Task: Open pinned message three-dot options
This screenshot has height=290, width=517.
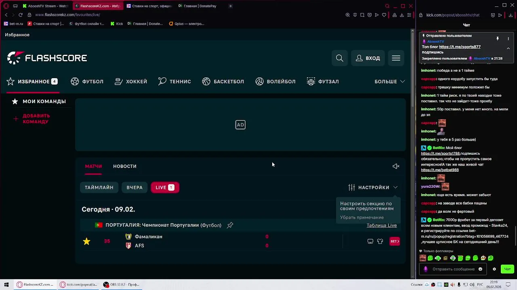Action: (508, 39)
